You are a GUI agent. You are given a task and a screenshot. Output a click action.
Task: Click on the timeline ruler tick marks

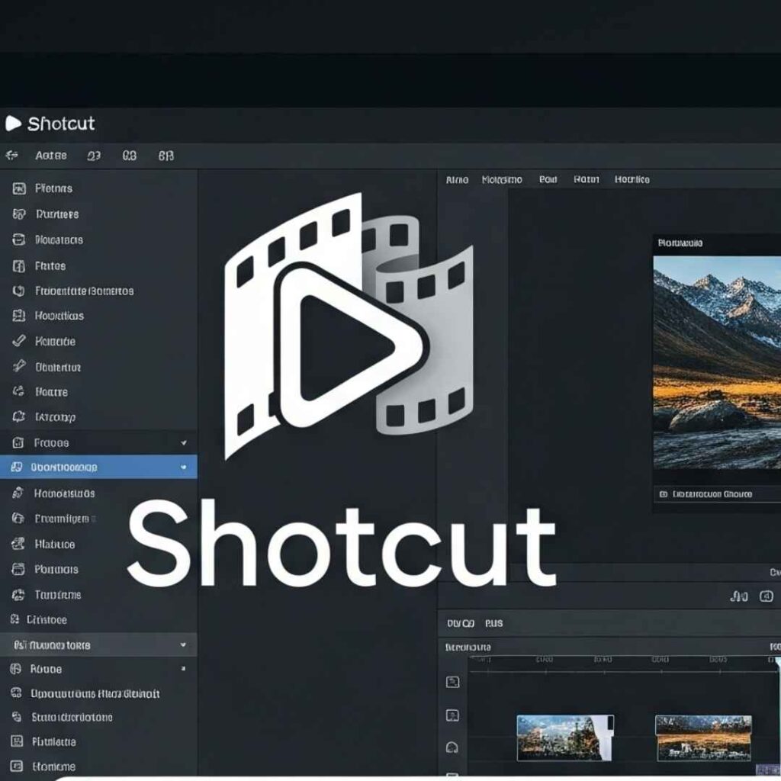click(622, 667)
